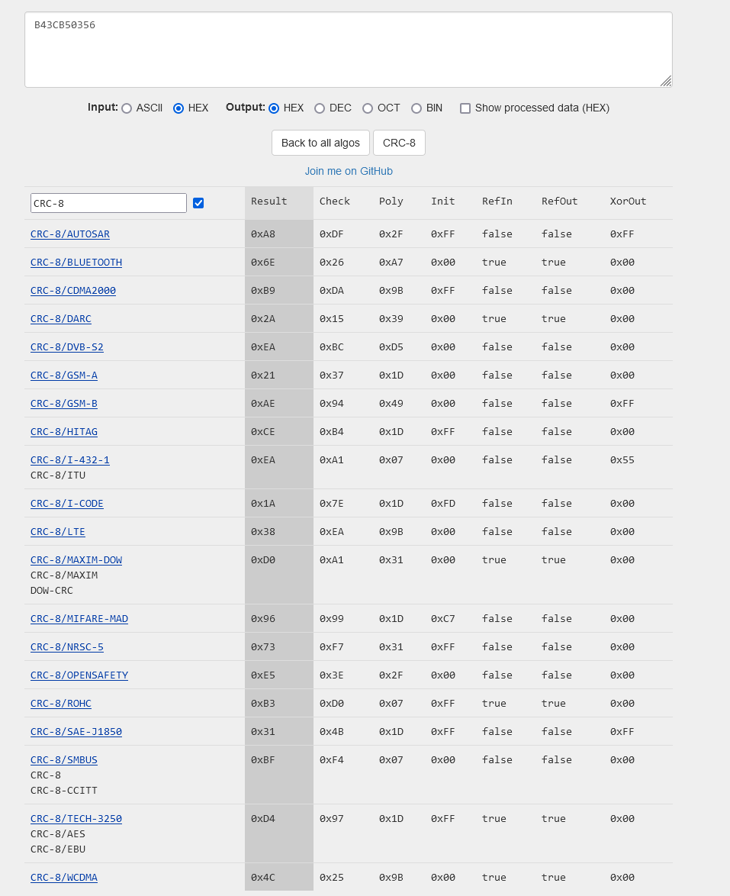
Task: Click the 0x2A result for CRC-8/DARC
Action: pos(263,319)
